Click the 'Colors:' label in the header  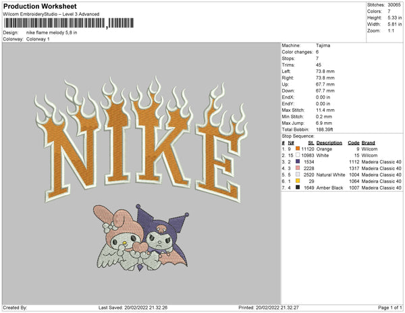(x=374, y=11)
